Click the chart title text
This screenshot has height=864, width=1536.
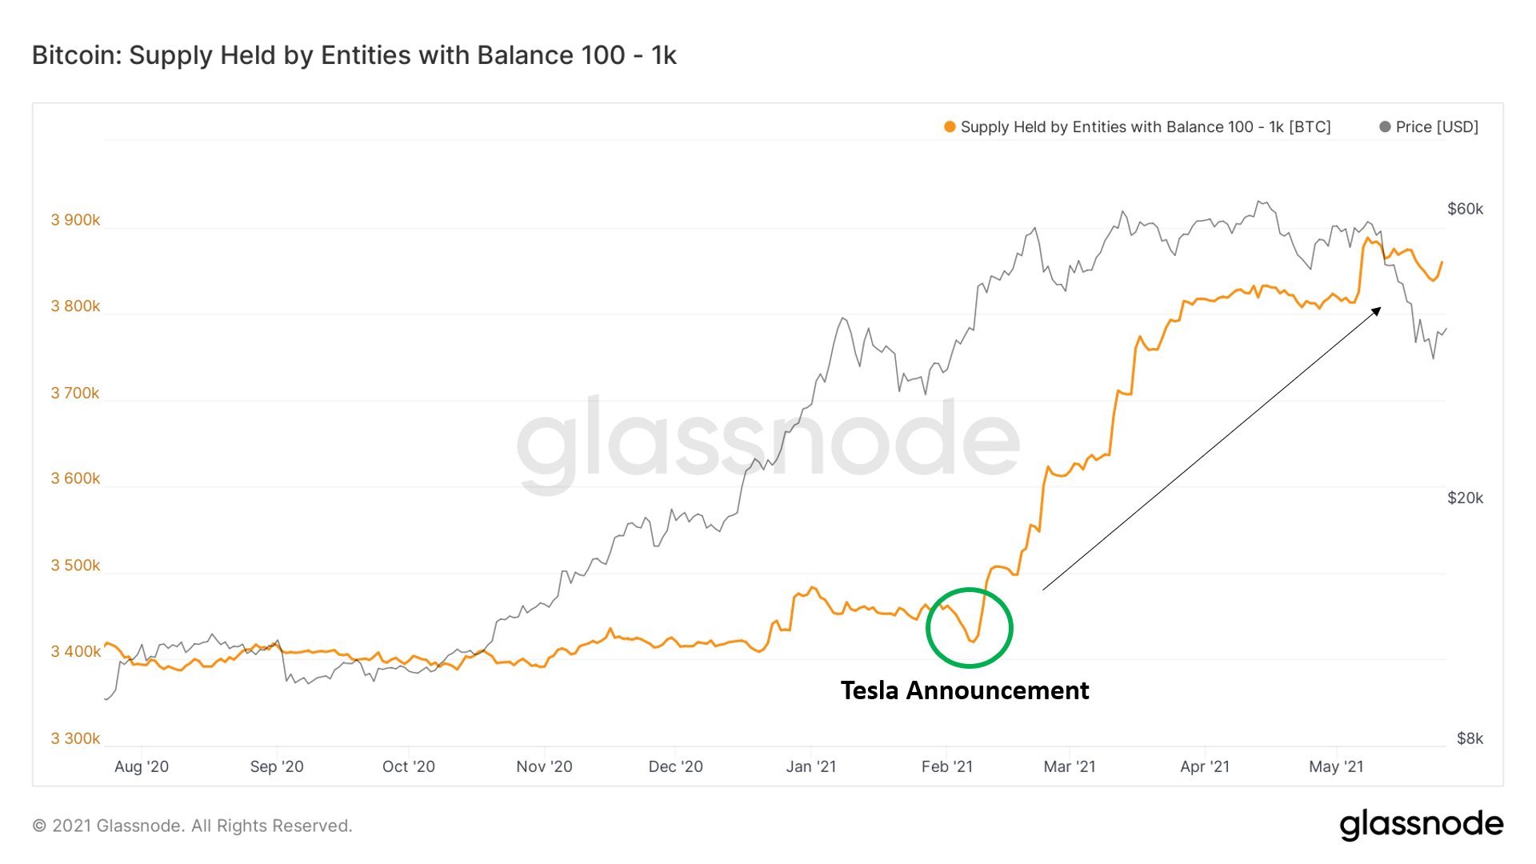click(354, 55)
